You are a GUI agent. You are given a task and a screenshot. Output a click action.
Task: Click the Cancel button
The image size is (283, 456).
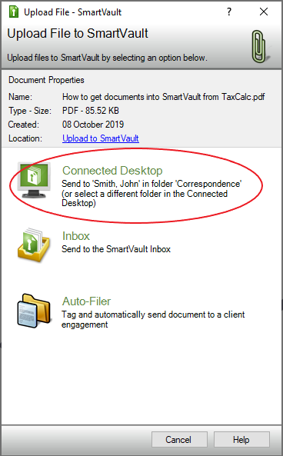(179, 439)
